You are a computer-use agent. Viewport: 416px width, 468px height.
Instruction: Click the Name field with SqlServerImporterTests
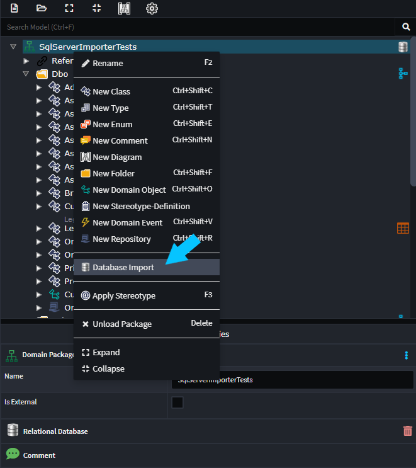292,380
